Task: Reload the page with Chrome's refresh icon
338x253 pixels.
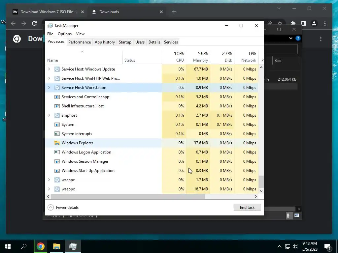Action: tap(34, 23)
